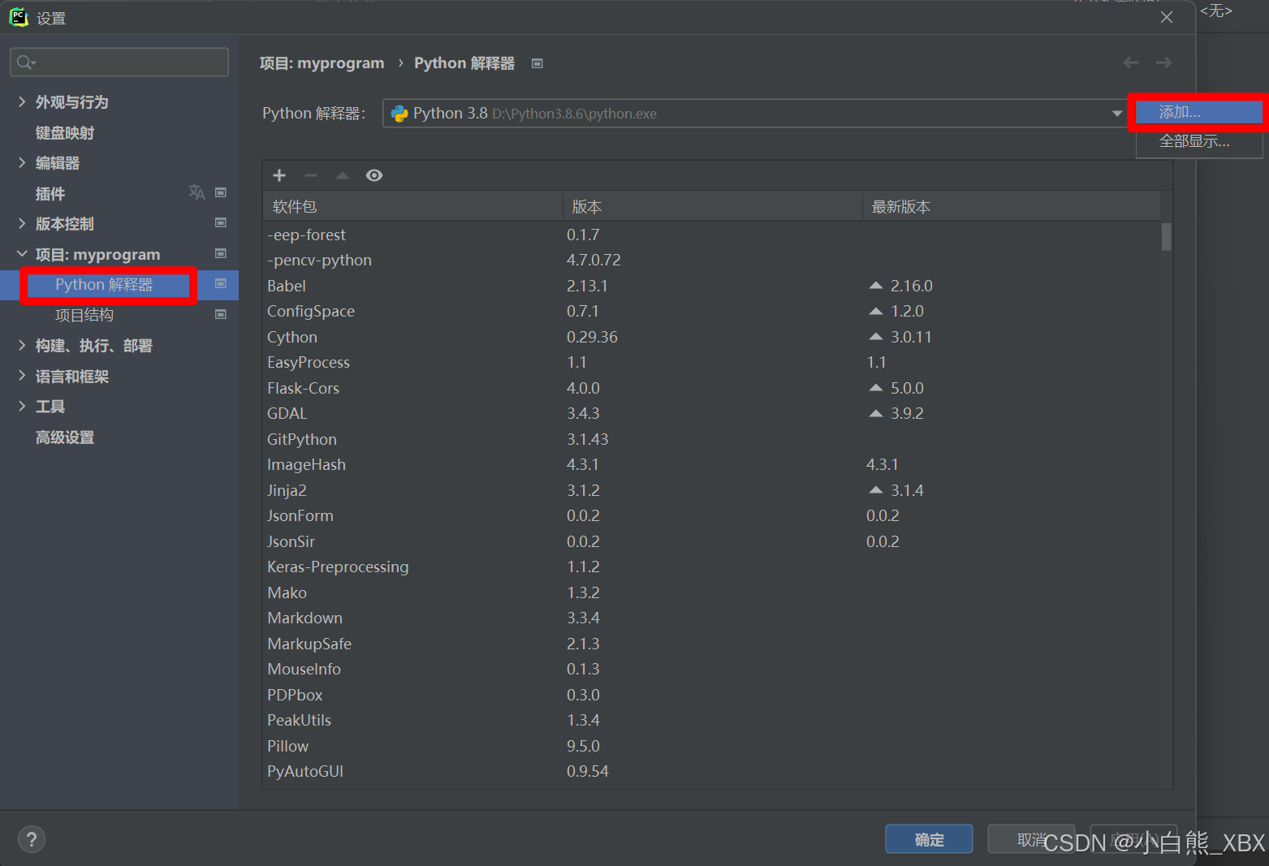Image resolution: width=1269 pixels, height=866 pixels.
Task: Select the GitPython package row
Action: click(x=712, y=439)
